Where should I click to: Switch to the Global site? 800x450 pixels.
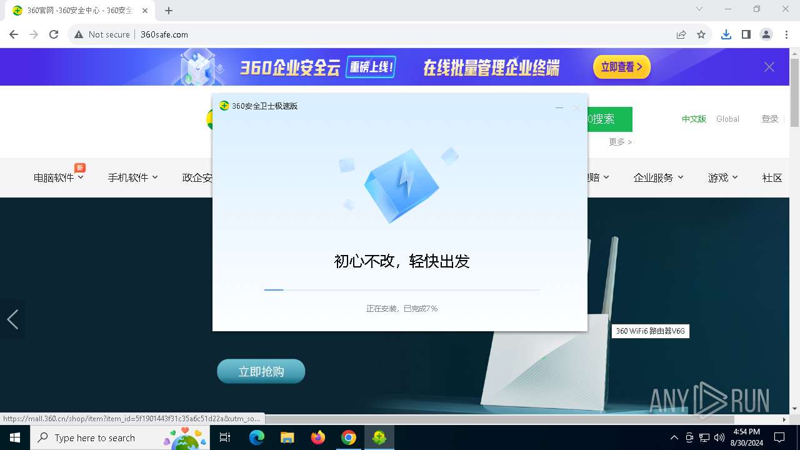727,119
